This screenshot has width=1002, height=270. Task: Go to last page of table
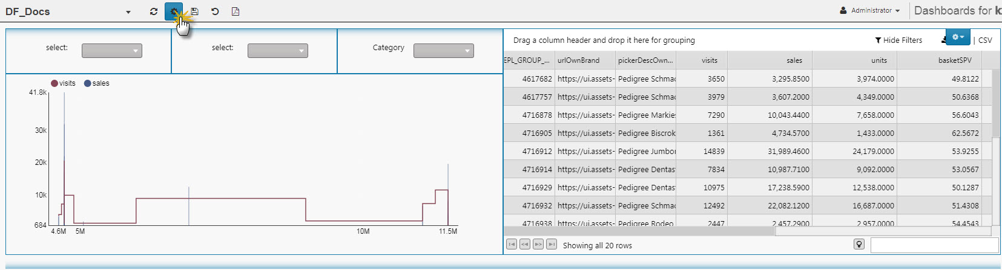tap(552, 245)
